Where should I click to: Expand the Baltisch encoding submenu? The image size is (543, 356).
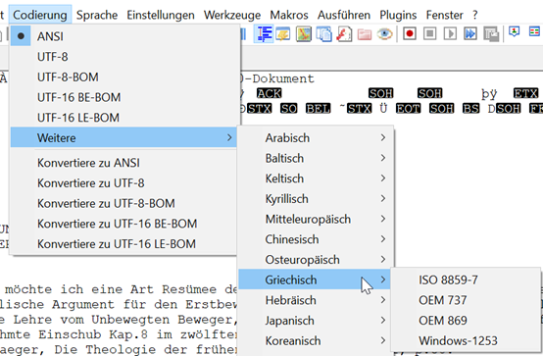click(x=316, y=158)
